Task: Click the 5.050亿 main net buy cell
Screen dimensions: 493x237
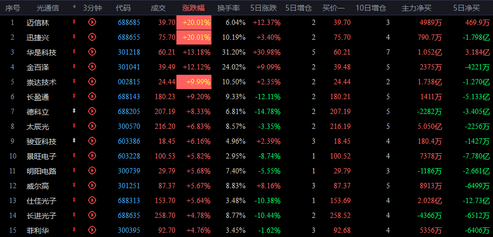Action: click(x=430, y=127)
